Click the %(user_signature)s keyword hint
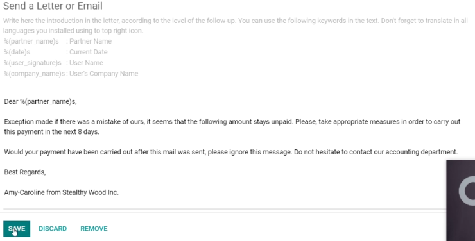Viewport: 475px width, 241px height. (x=32, y=63)
